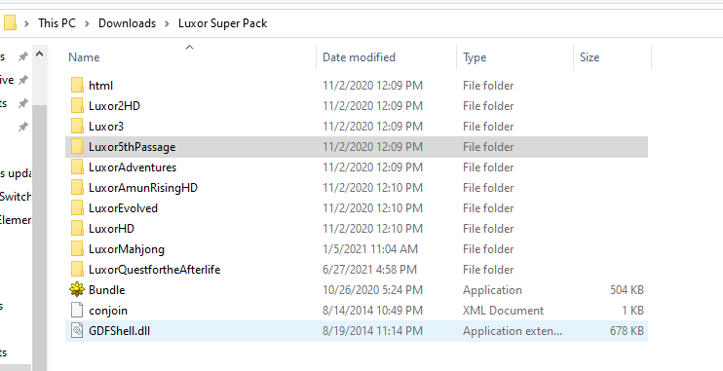This screenshot has height=371, width=723.
Task: Click the LuxorAmunRisingHD folder icon
Action: 77,188
